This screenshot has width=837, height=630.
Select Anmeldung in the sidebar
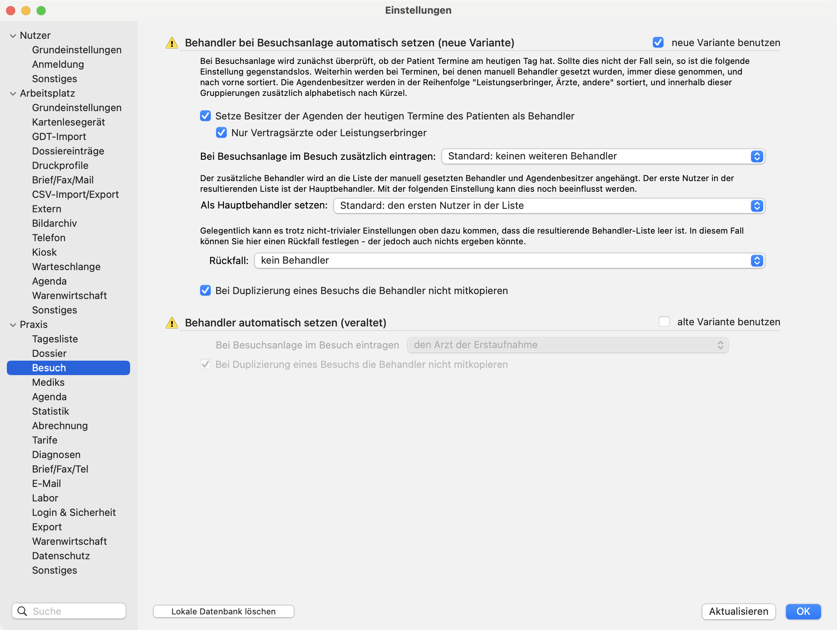(58, 64)
